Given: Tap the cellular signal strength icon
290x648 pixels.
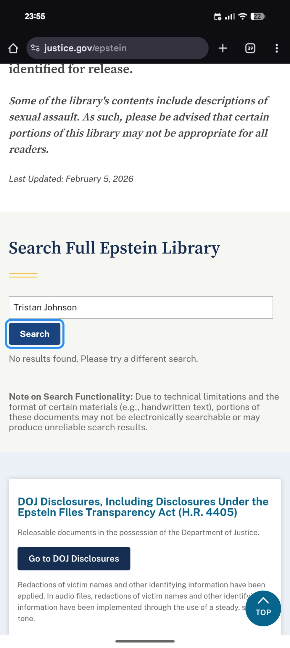Looking at the screenshot, I should (x=230, y=16).
